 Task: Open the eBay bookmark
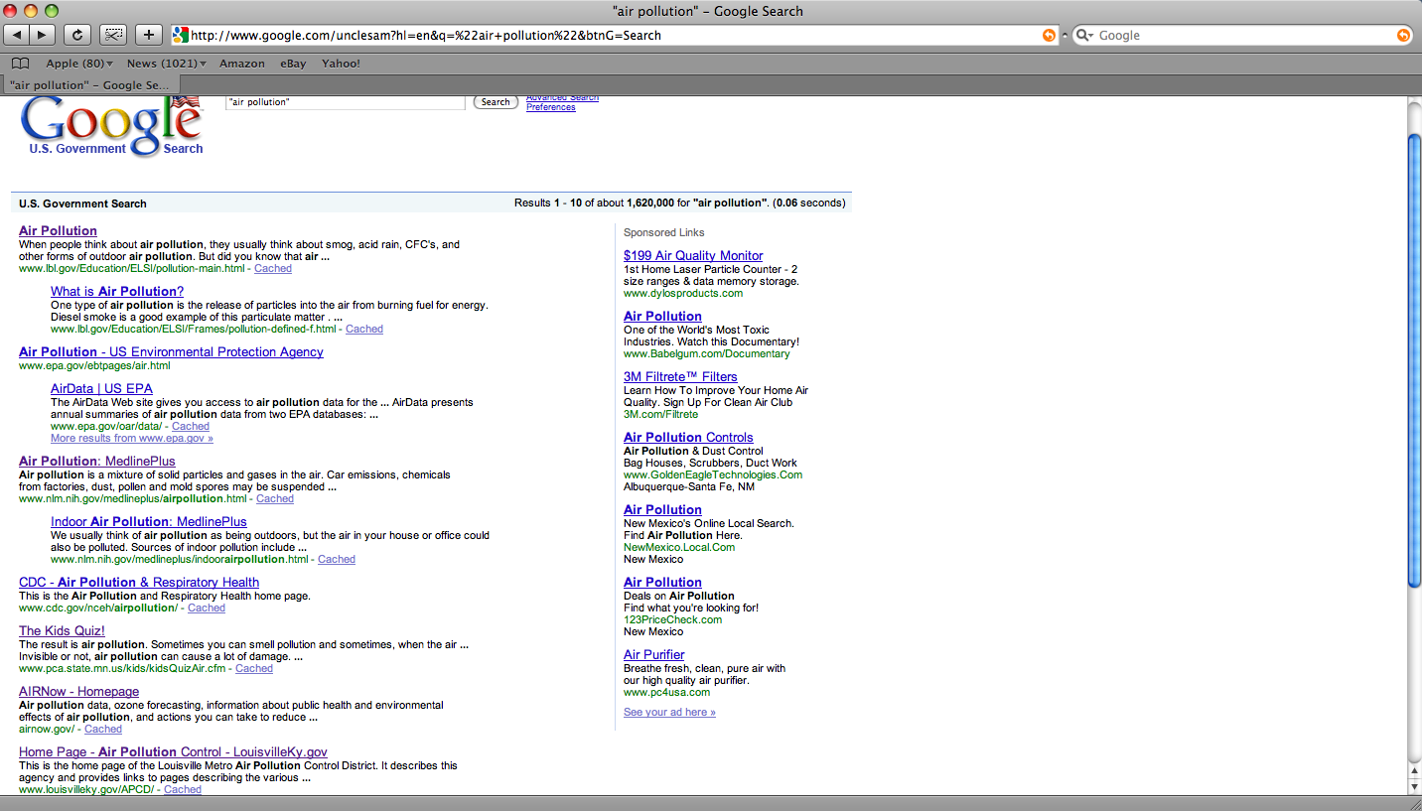click(x=293, y=64)
